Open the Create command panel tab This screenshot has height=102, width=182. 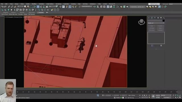pyautogui.click(x=149, y=18)
